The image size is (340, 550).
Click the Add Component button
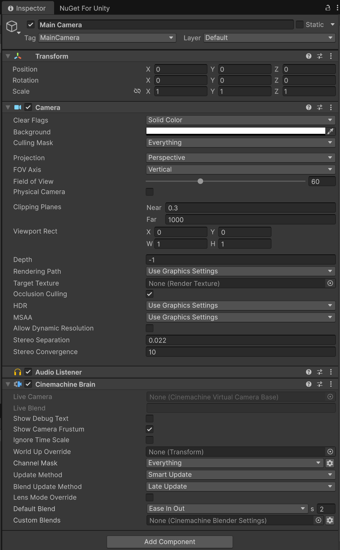(x=170, y=542)
